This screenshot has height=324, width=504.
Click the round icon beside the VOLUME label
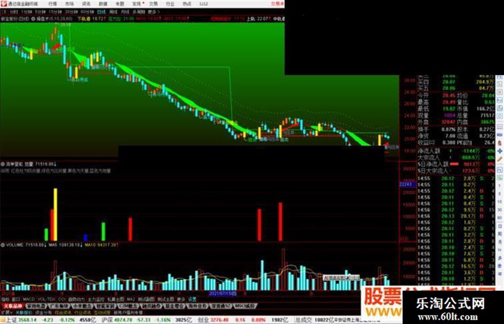[3, 245]
